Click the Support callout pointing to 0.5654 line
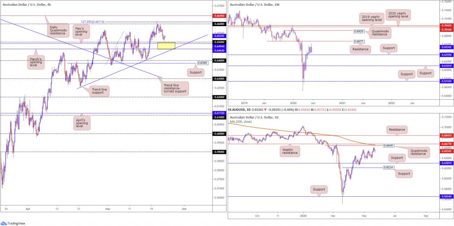 [319, 190]
